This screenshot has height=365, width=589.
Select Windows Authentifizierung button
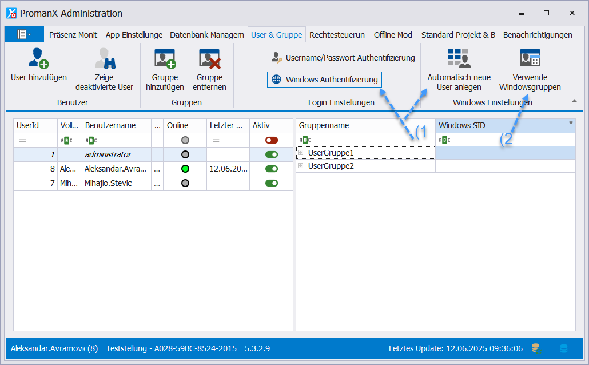click(x=325, y=80)
